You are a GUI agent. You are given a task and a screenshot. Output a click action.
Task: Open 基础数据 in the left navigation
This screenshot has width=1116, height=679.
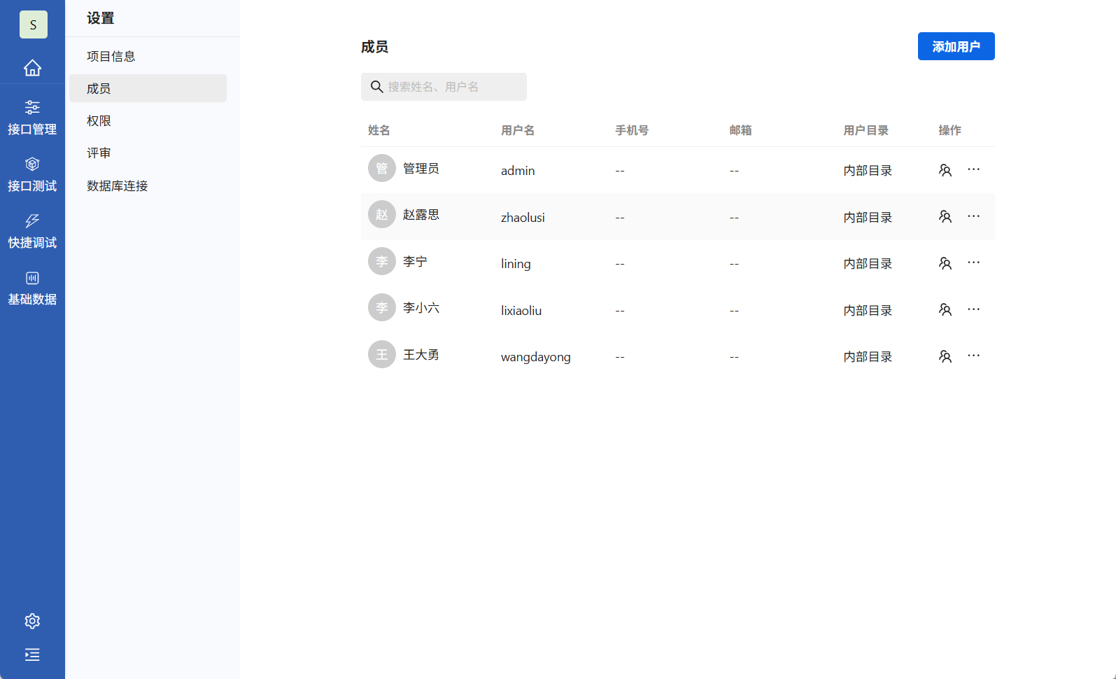32,288
